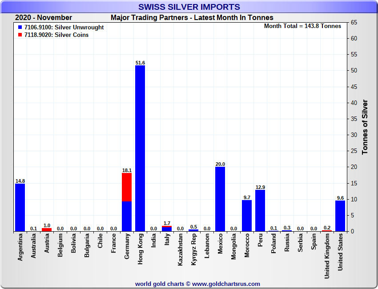The image size is (378, 289).
Task: Click the 'Argentina' axis label
Action: pyautogui.click(x=20, y=247)
